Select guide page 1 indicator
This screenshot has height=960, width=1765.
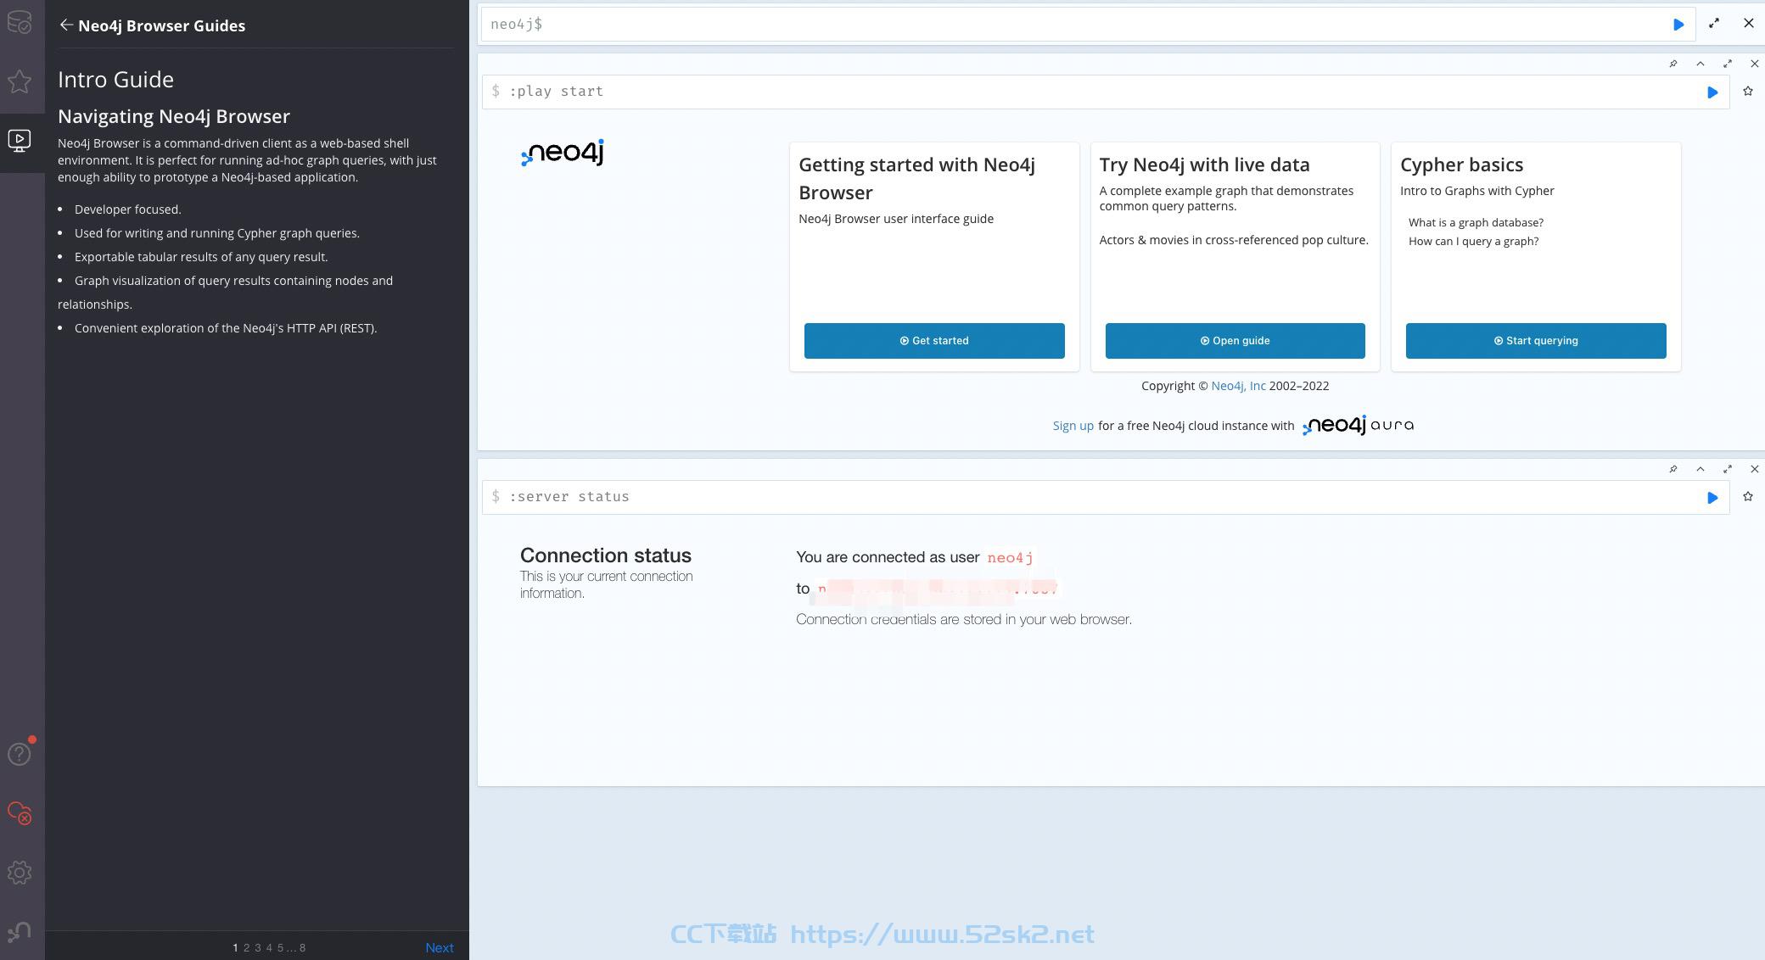(235, 948)
